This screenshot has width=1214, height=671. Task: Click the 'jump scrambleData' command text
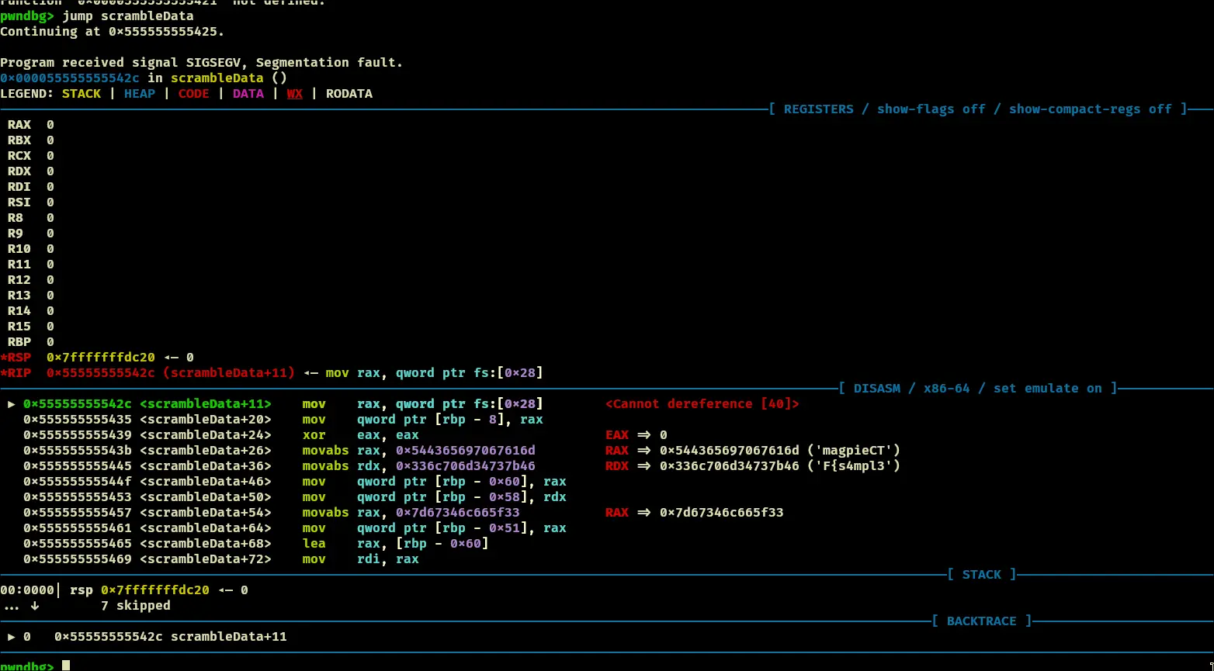pos(128,16)
